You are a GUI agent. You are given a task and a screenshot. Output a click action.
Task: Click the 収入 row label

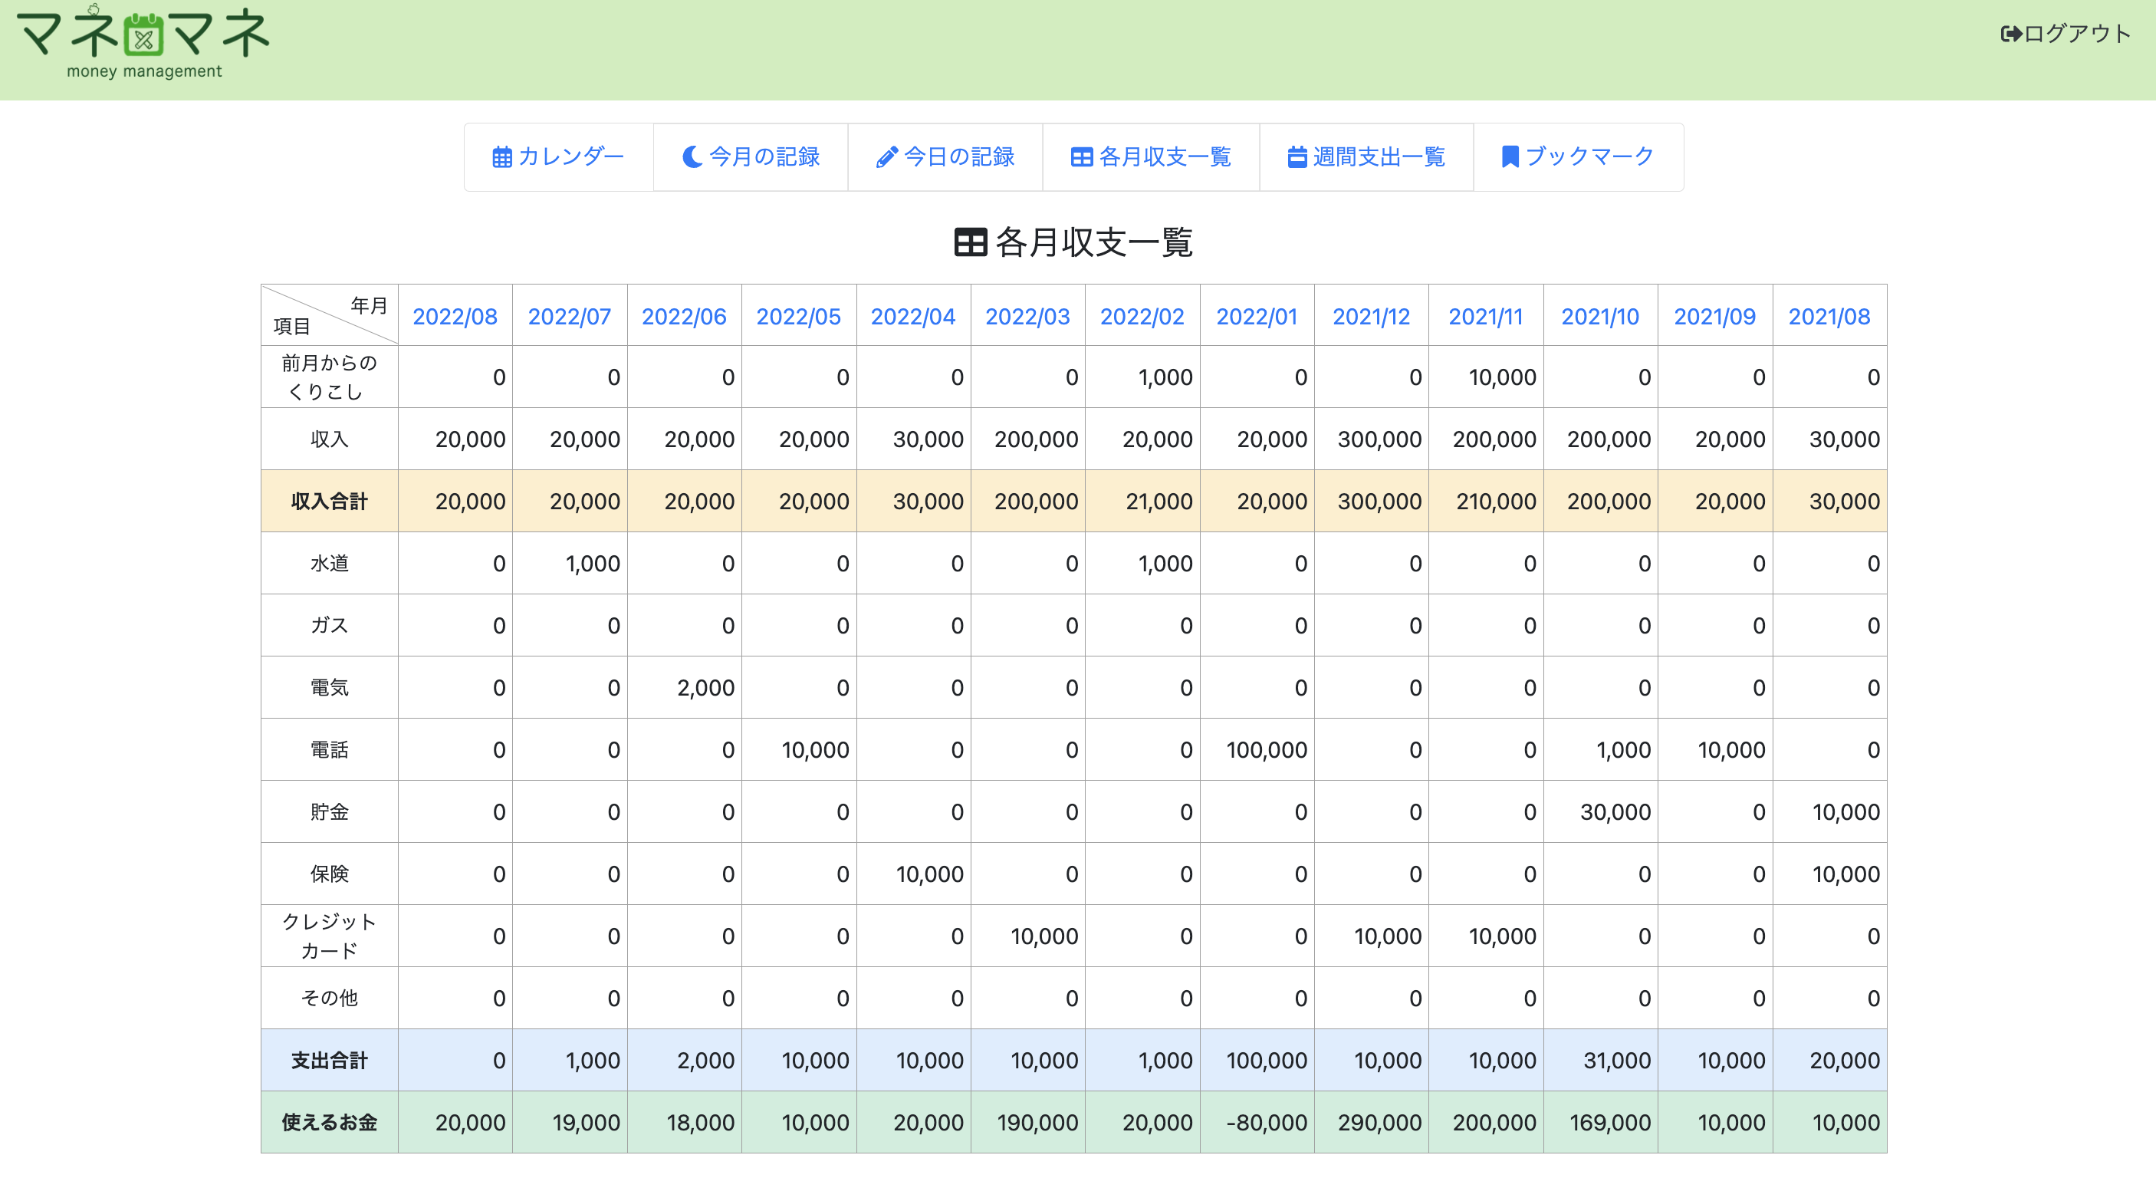coord(329,439)
